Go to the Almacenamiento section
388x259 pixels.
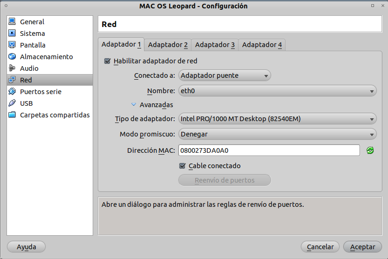[x=50, y=57]
